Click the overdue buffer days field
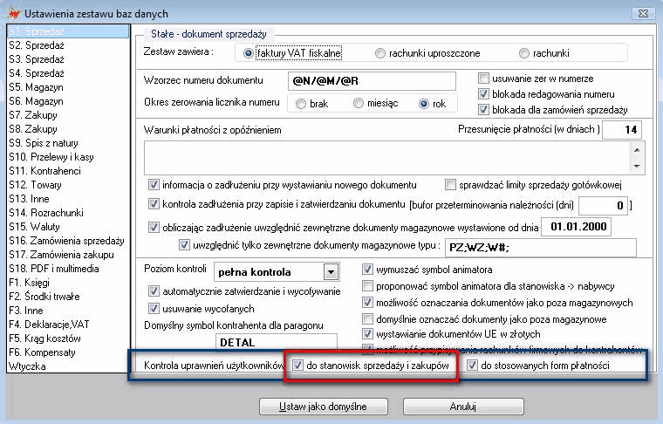Screen dimensions: 663x424 tap(604, 206)
